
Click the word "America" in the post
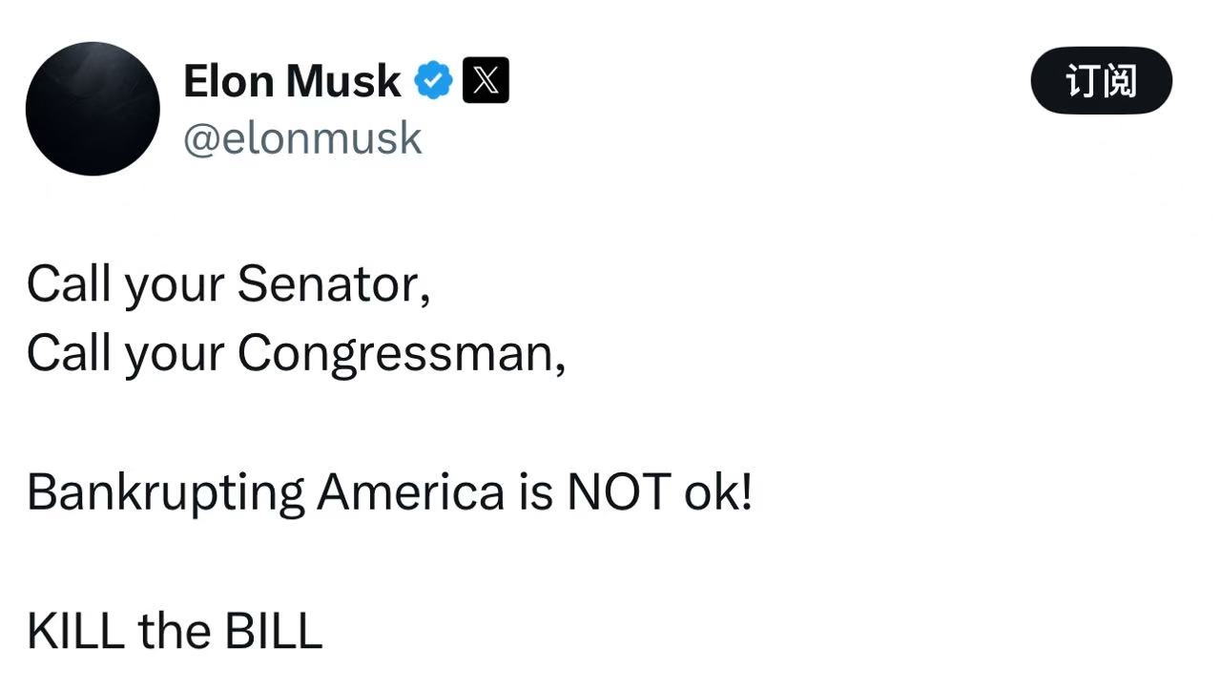coord(410,492)
